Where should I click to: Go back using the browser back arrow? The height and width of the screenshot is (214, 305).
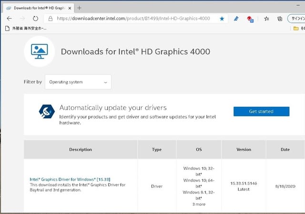(x=9, y=19)
